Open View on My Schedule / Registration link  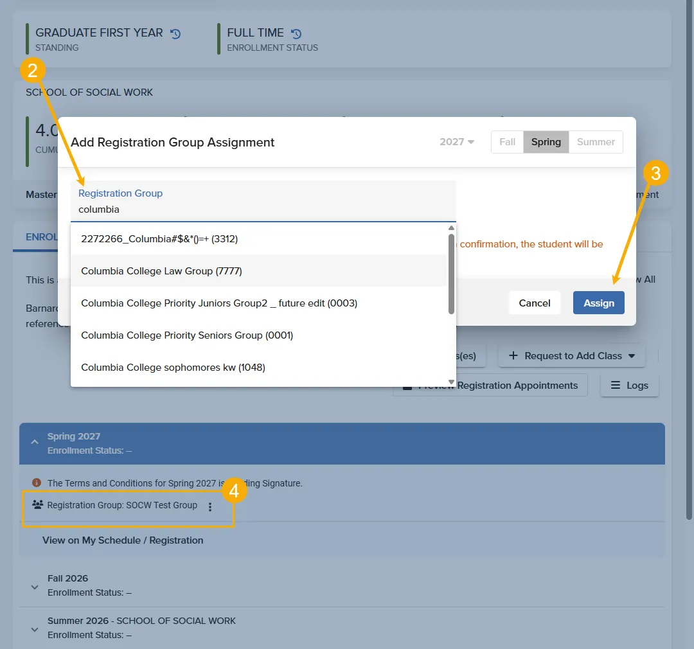pos(123,540)
